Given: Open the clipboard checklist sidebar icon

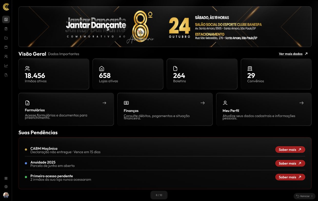Looking at the screenshot, I should click(x=6, y=29).
